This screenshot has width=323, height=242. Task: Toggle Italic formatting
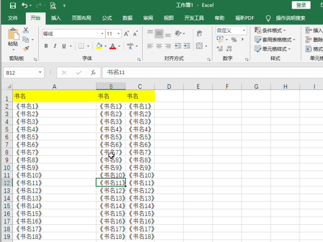click(x=55, y=46)
